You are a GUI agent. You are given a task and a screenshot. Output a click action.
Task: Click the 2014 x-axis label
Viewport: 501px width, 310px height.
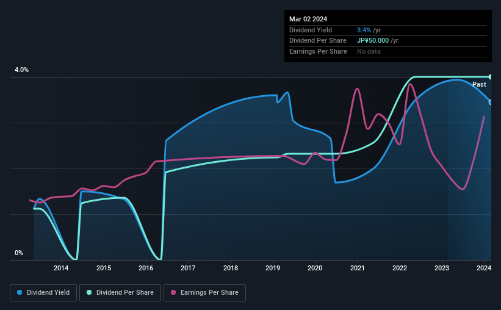pos(60,268)
